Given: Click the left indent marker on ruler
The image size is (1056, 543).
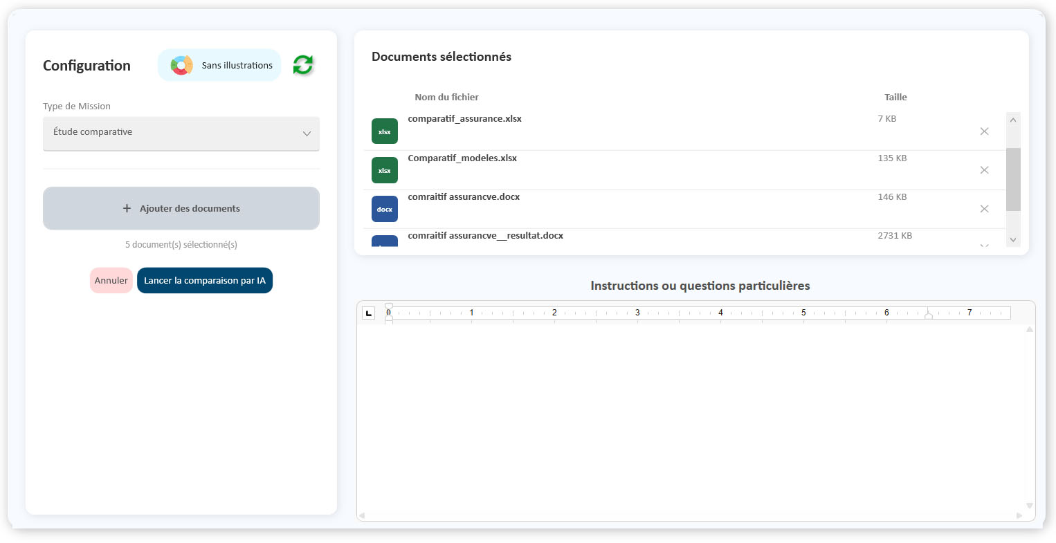Looking at the screenshot, I should pyautogui.click(x=389, y=318).
